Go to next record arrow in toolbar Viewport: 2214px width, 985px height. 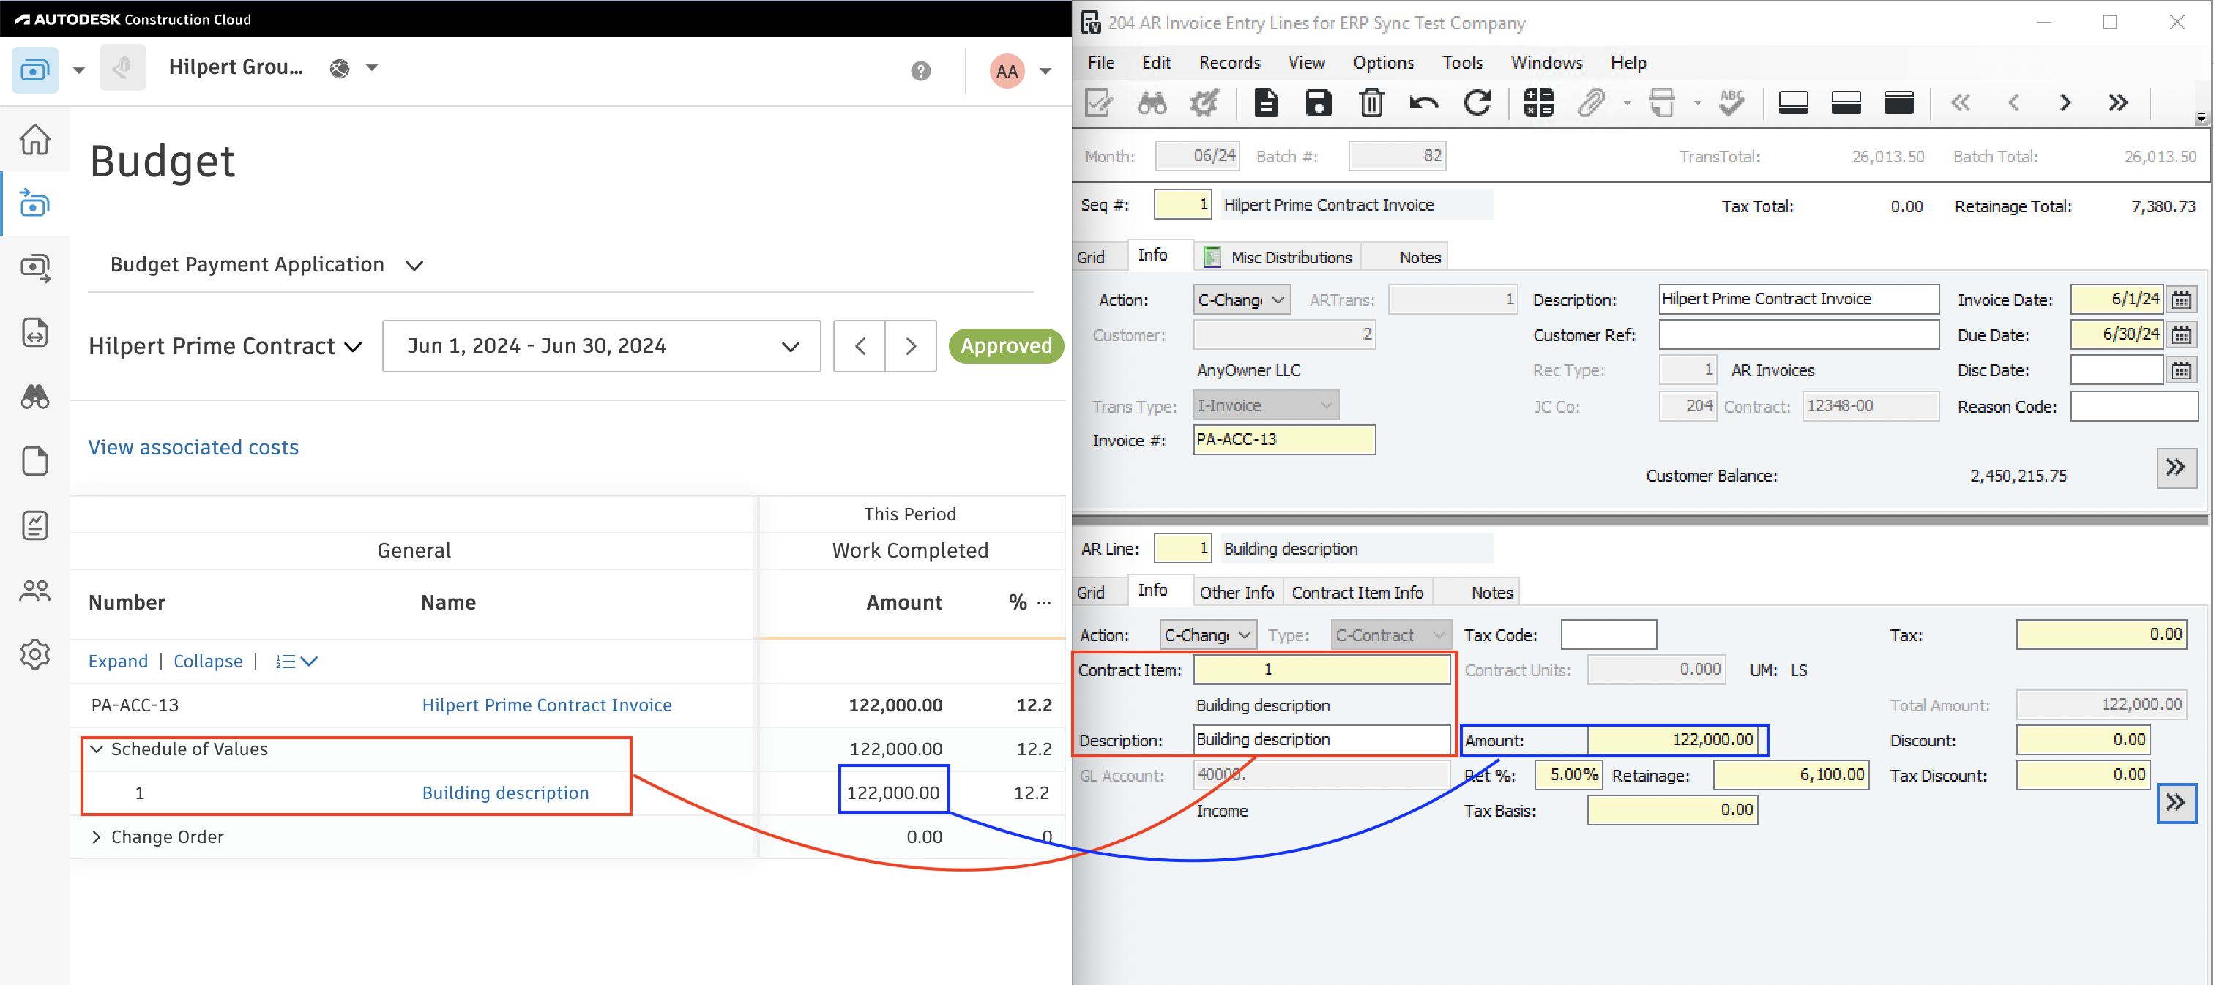(2065, 103)
